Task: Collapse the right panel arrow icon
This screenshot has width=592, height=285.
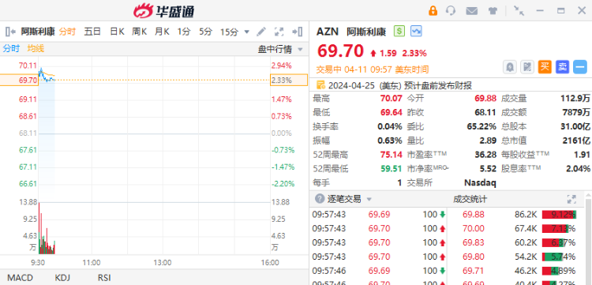Action: (x=298, y=32)
